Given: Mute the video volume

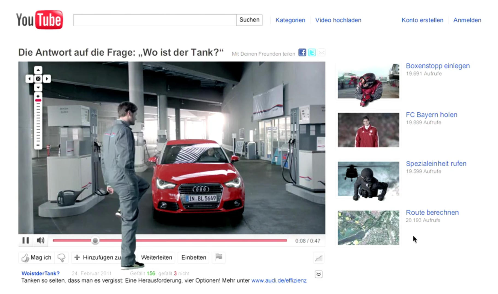Looking at the screenshot, I should pyautogui.click(x=40, y=241).
